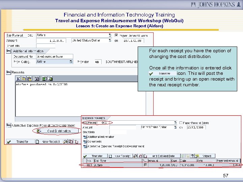Open the Wizard tool in receipt 003 toolbar

click(x=205, y=156)
